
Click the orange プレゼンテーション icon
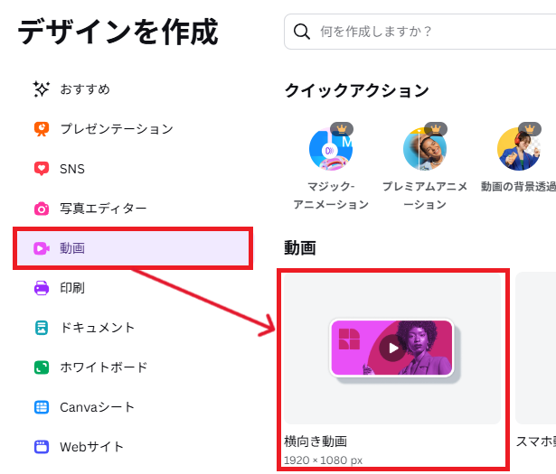click(42, 129)
